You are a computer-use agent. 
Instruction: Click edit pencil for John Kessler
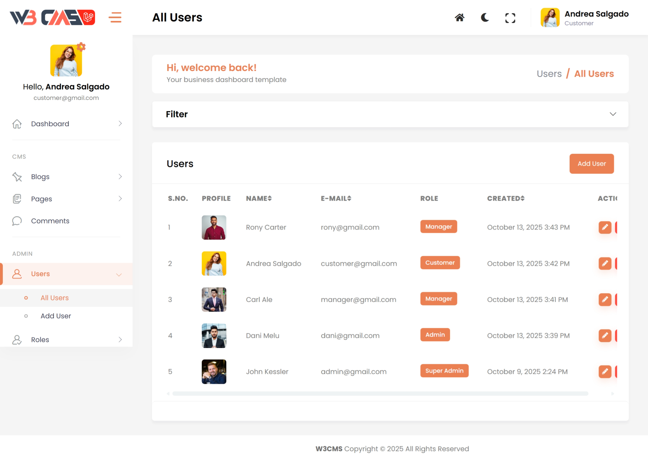605,371
